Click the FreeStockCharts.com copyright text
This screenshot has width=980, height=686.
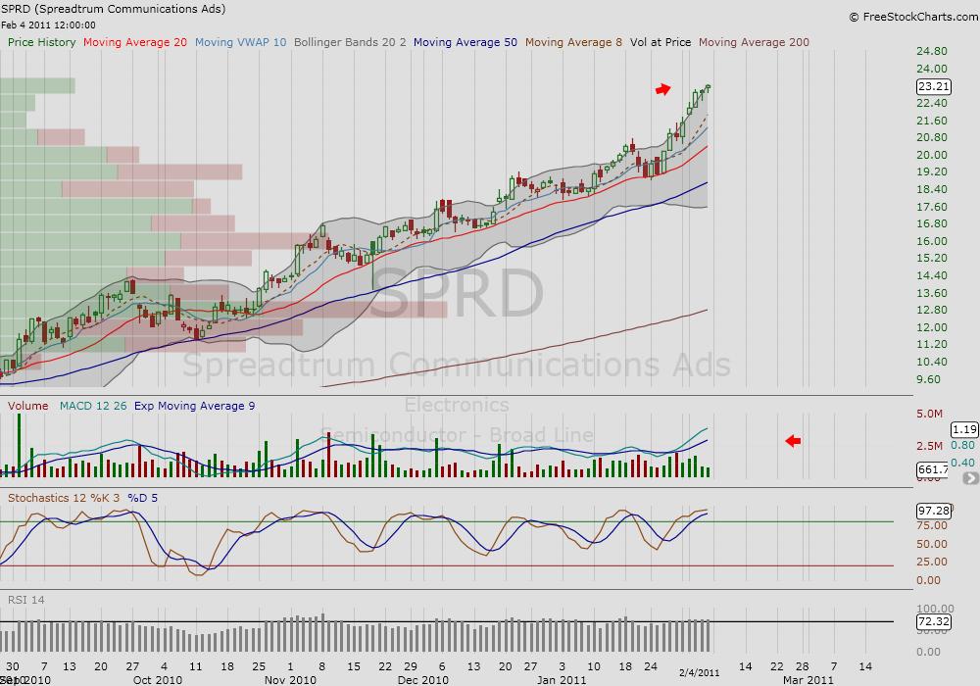[913, 17]
